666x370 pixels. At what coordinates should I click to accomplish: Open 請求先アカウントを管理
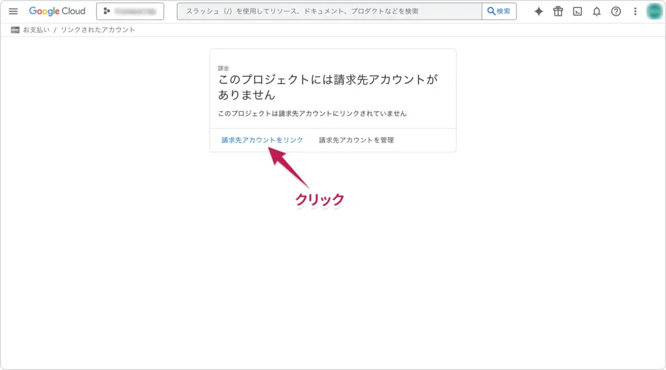coord(356,140)
